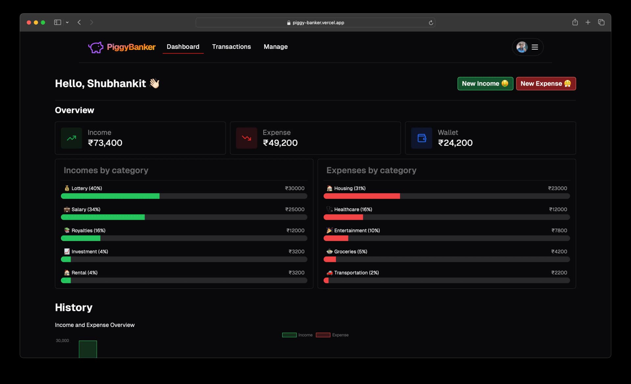Image resolution: width=631 pixels, height=384 pixels.
Task: Switch to the Dashboard tab
Action: (x=183, y=47)
